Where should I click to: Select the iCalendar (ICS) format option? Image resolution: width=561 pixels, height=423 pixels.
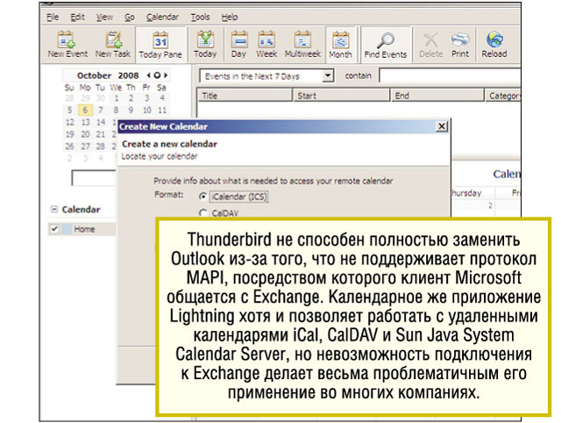pyautogui.click(x=202, y=197)
